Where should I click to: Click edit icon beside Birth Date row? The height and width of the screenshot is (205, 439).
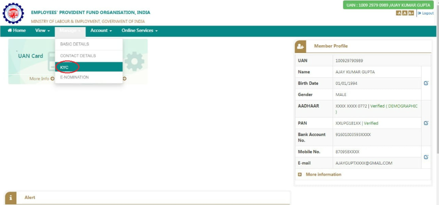(x=425, y=83)
